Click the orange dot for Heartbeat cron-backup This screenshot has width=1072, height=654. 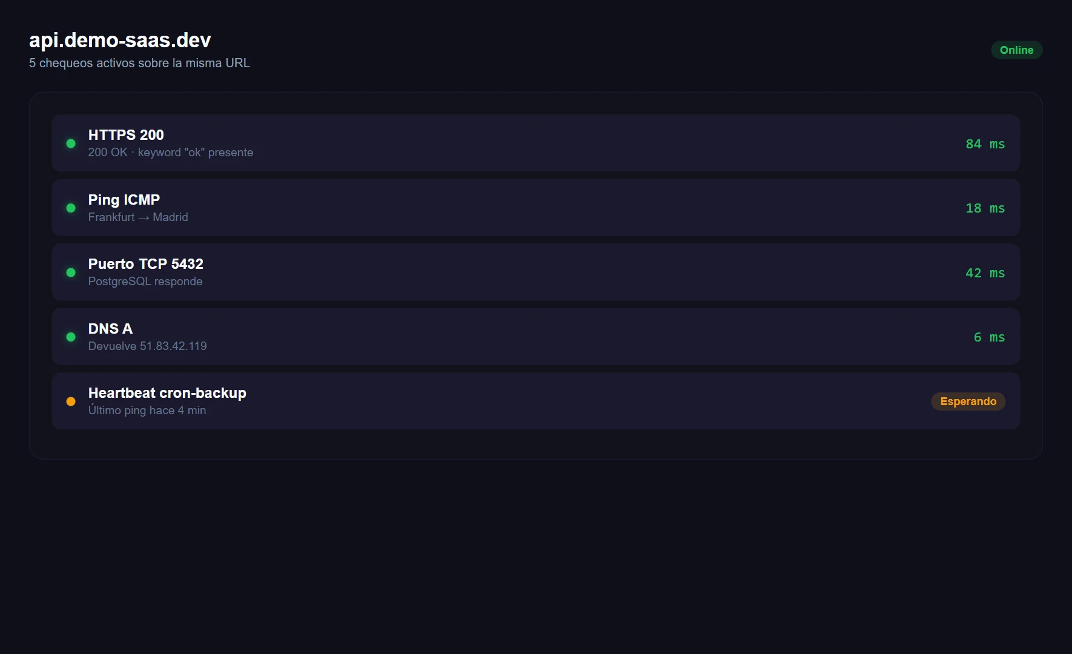coord(71,401)
